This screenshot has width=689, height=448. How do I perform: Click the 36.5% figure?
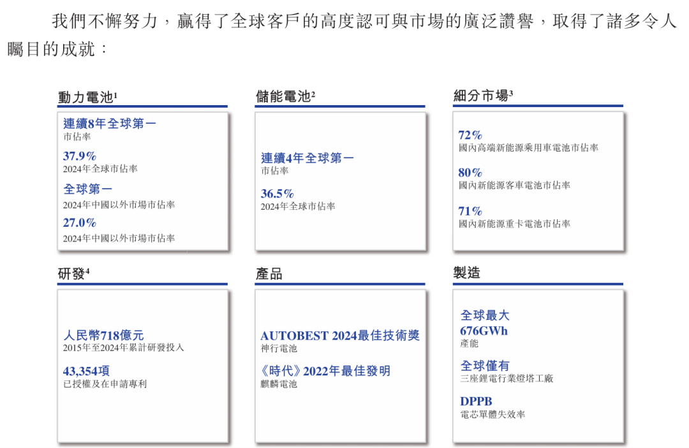tap(278, 194)
